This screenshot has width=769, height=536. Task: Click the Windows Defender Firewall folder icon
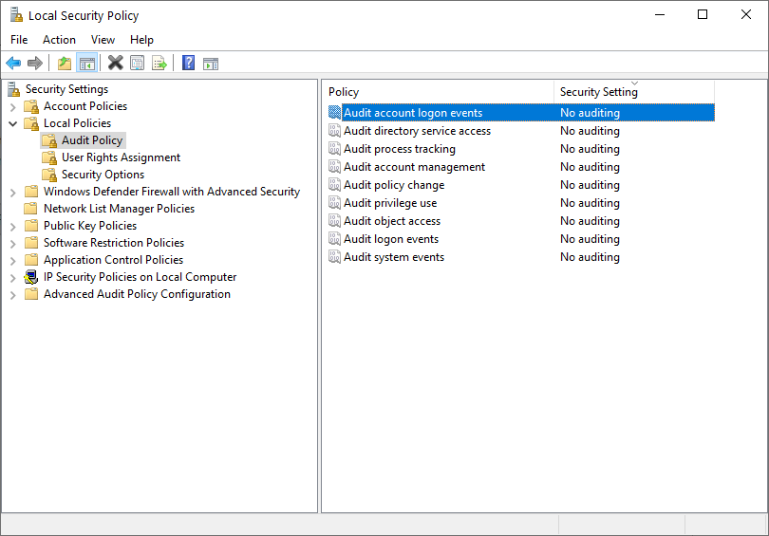pyautogui.click(x=31, y=192)
